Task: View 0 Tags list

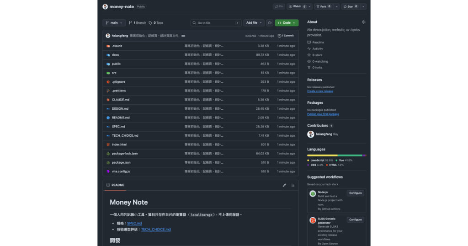Action: [156, 23]
